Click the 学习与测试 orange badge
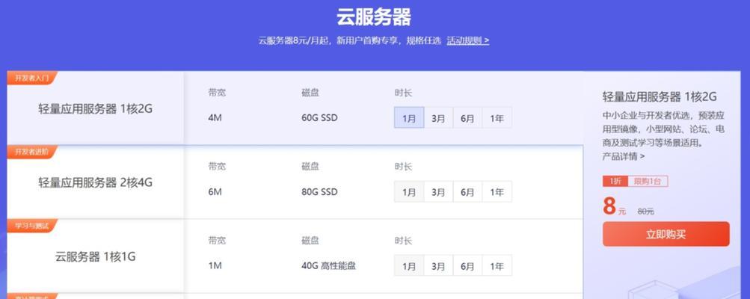The width and height of the screenshot is (750, 299). tap(31, 226)
